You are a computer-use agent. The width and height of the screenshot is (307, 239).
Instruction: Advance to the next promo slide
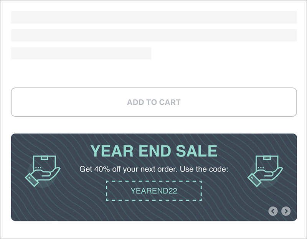286,211
